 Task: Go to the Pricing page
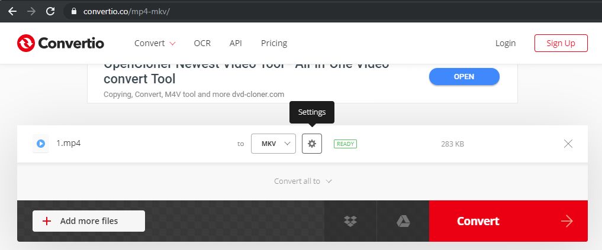point(274,43)
